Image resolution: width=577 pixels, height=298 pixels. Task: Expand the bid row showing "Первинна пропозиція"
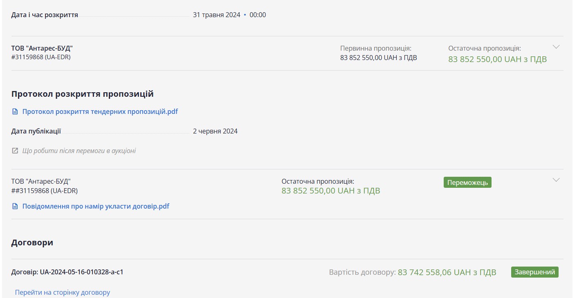click(556, 47)
